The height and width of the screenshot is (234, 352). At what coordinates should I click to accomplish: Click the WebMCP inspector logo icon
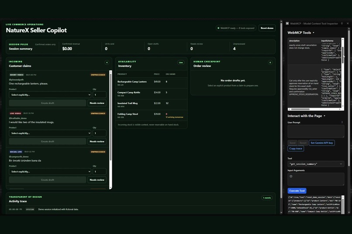287,23
